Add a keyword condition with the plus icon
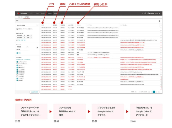The width and height of the screenshot is (172, 128). (17, 53)
